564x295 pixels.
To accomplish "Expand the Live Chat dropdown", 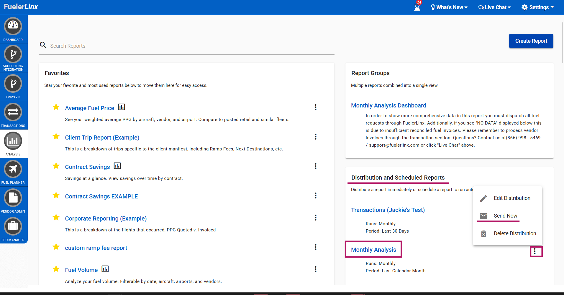I will click(x=495, y=7).
